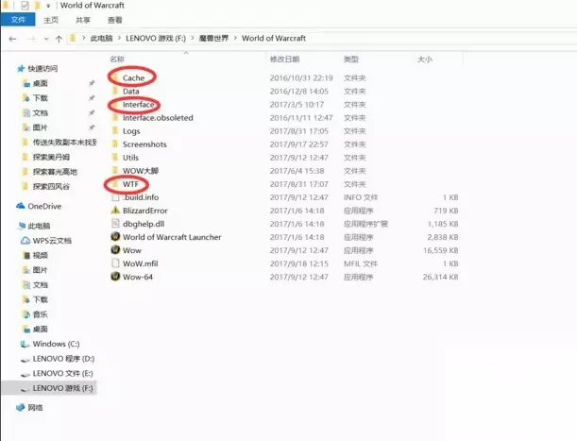The image size is (577, 441).
Task: Open 图片 under quick access
Action: 40,127
